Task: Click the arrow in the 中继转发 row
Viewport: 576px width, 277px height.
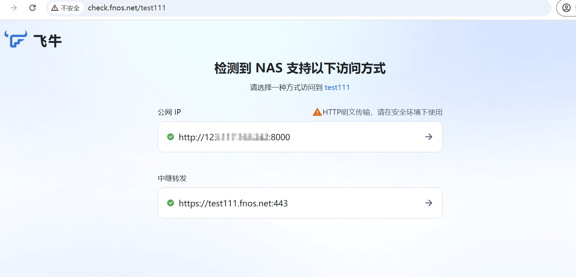Action: click(x=429, y=203)
